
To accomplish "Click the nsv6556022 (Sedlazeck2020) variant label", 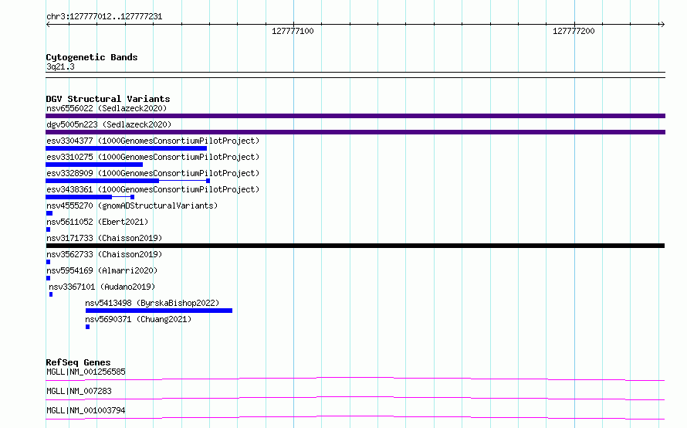I will (x=107, y=108).
